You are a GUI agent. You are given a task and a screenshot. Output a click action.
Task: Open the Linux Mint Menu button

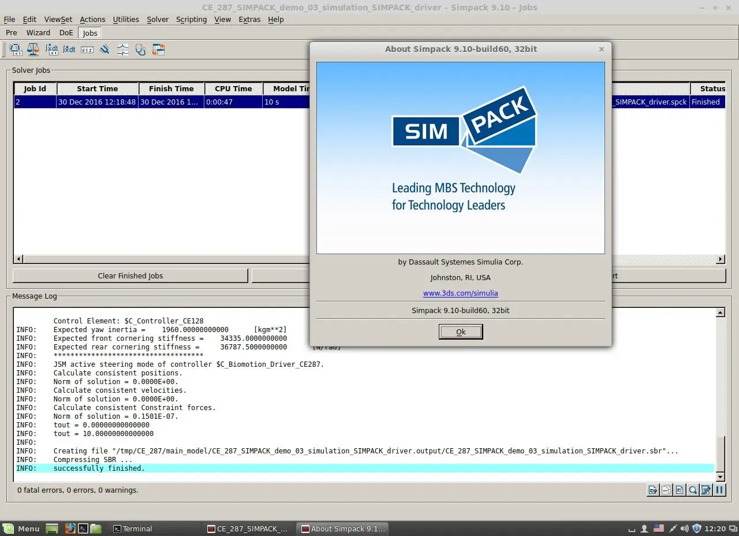21,528
